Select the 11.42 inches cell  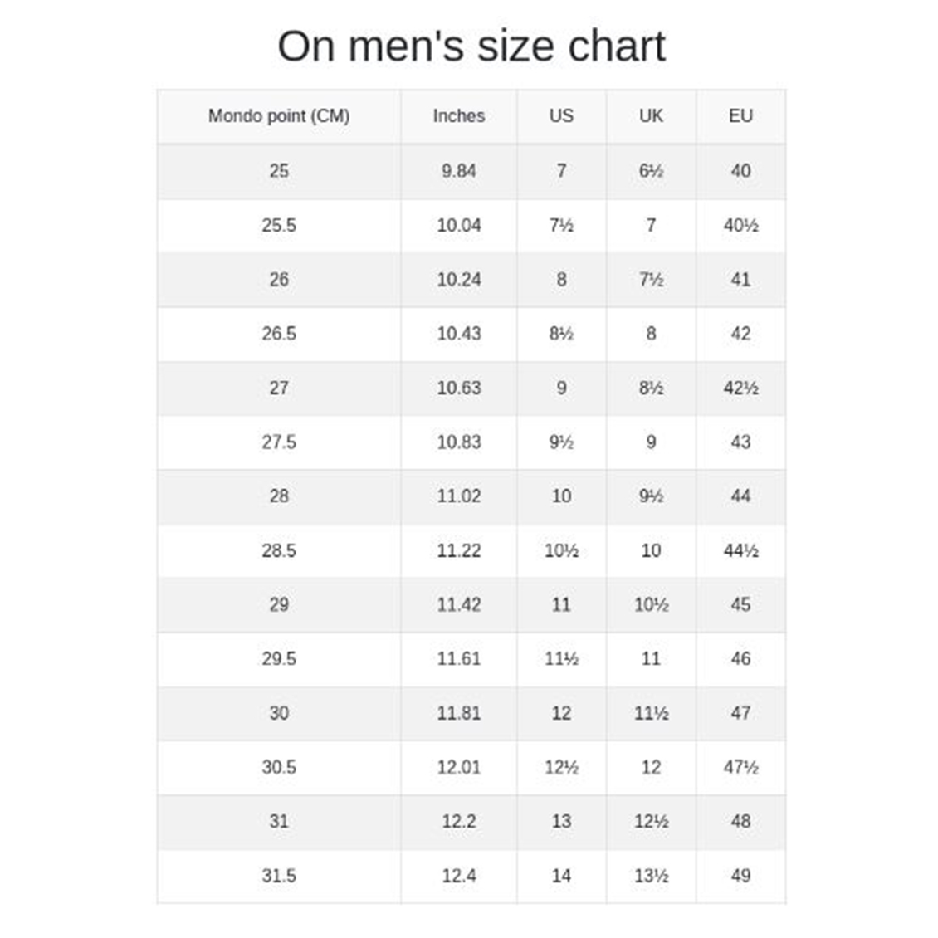pos(458,605)
